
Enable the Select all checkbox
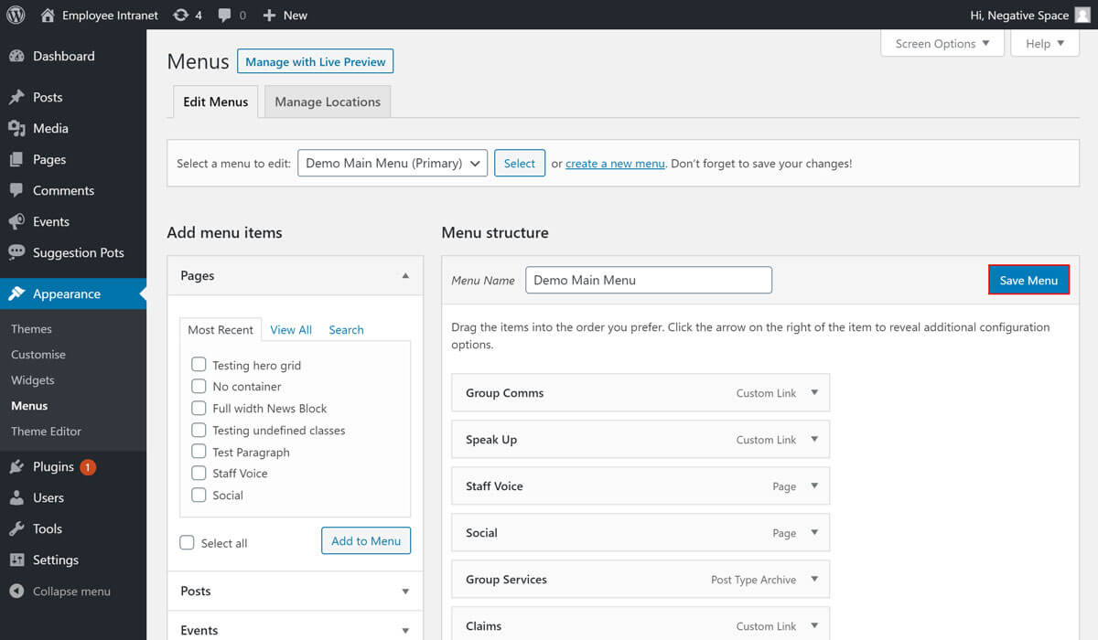188,542
